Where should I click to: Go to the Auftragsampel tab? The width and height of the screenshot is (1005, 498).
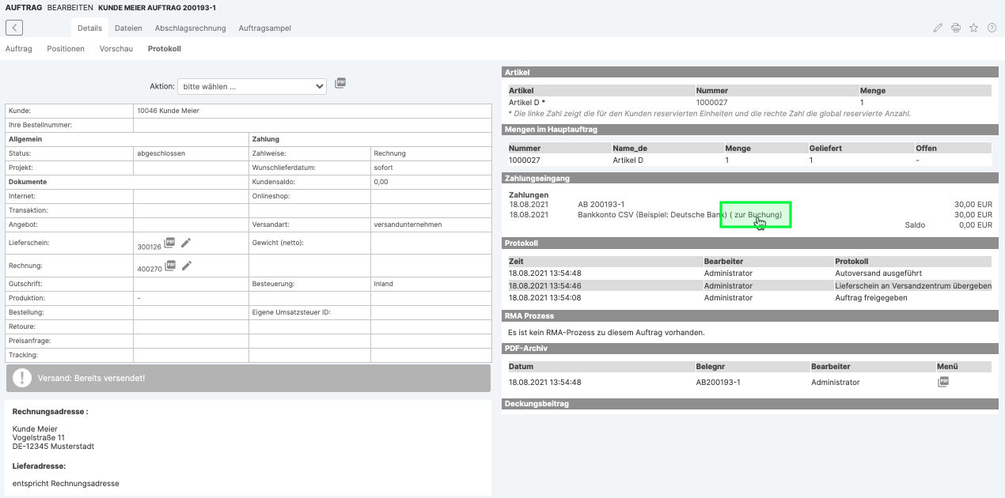coord(264,28)
